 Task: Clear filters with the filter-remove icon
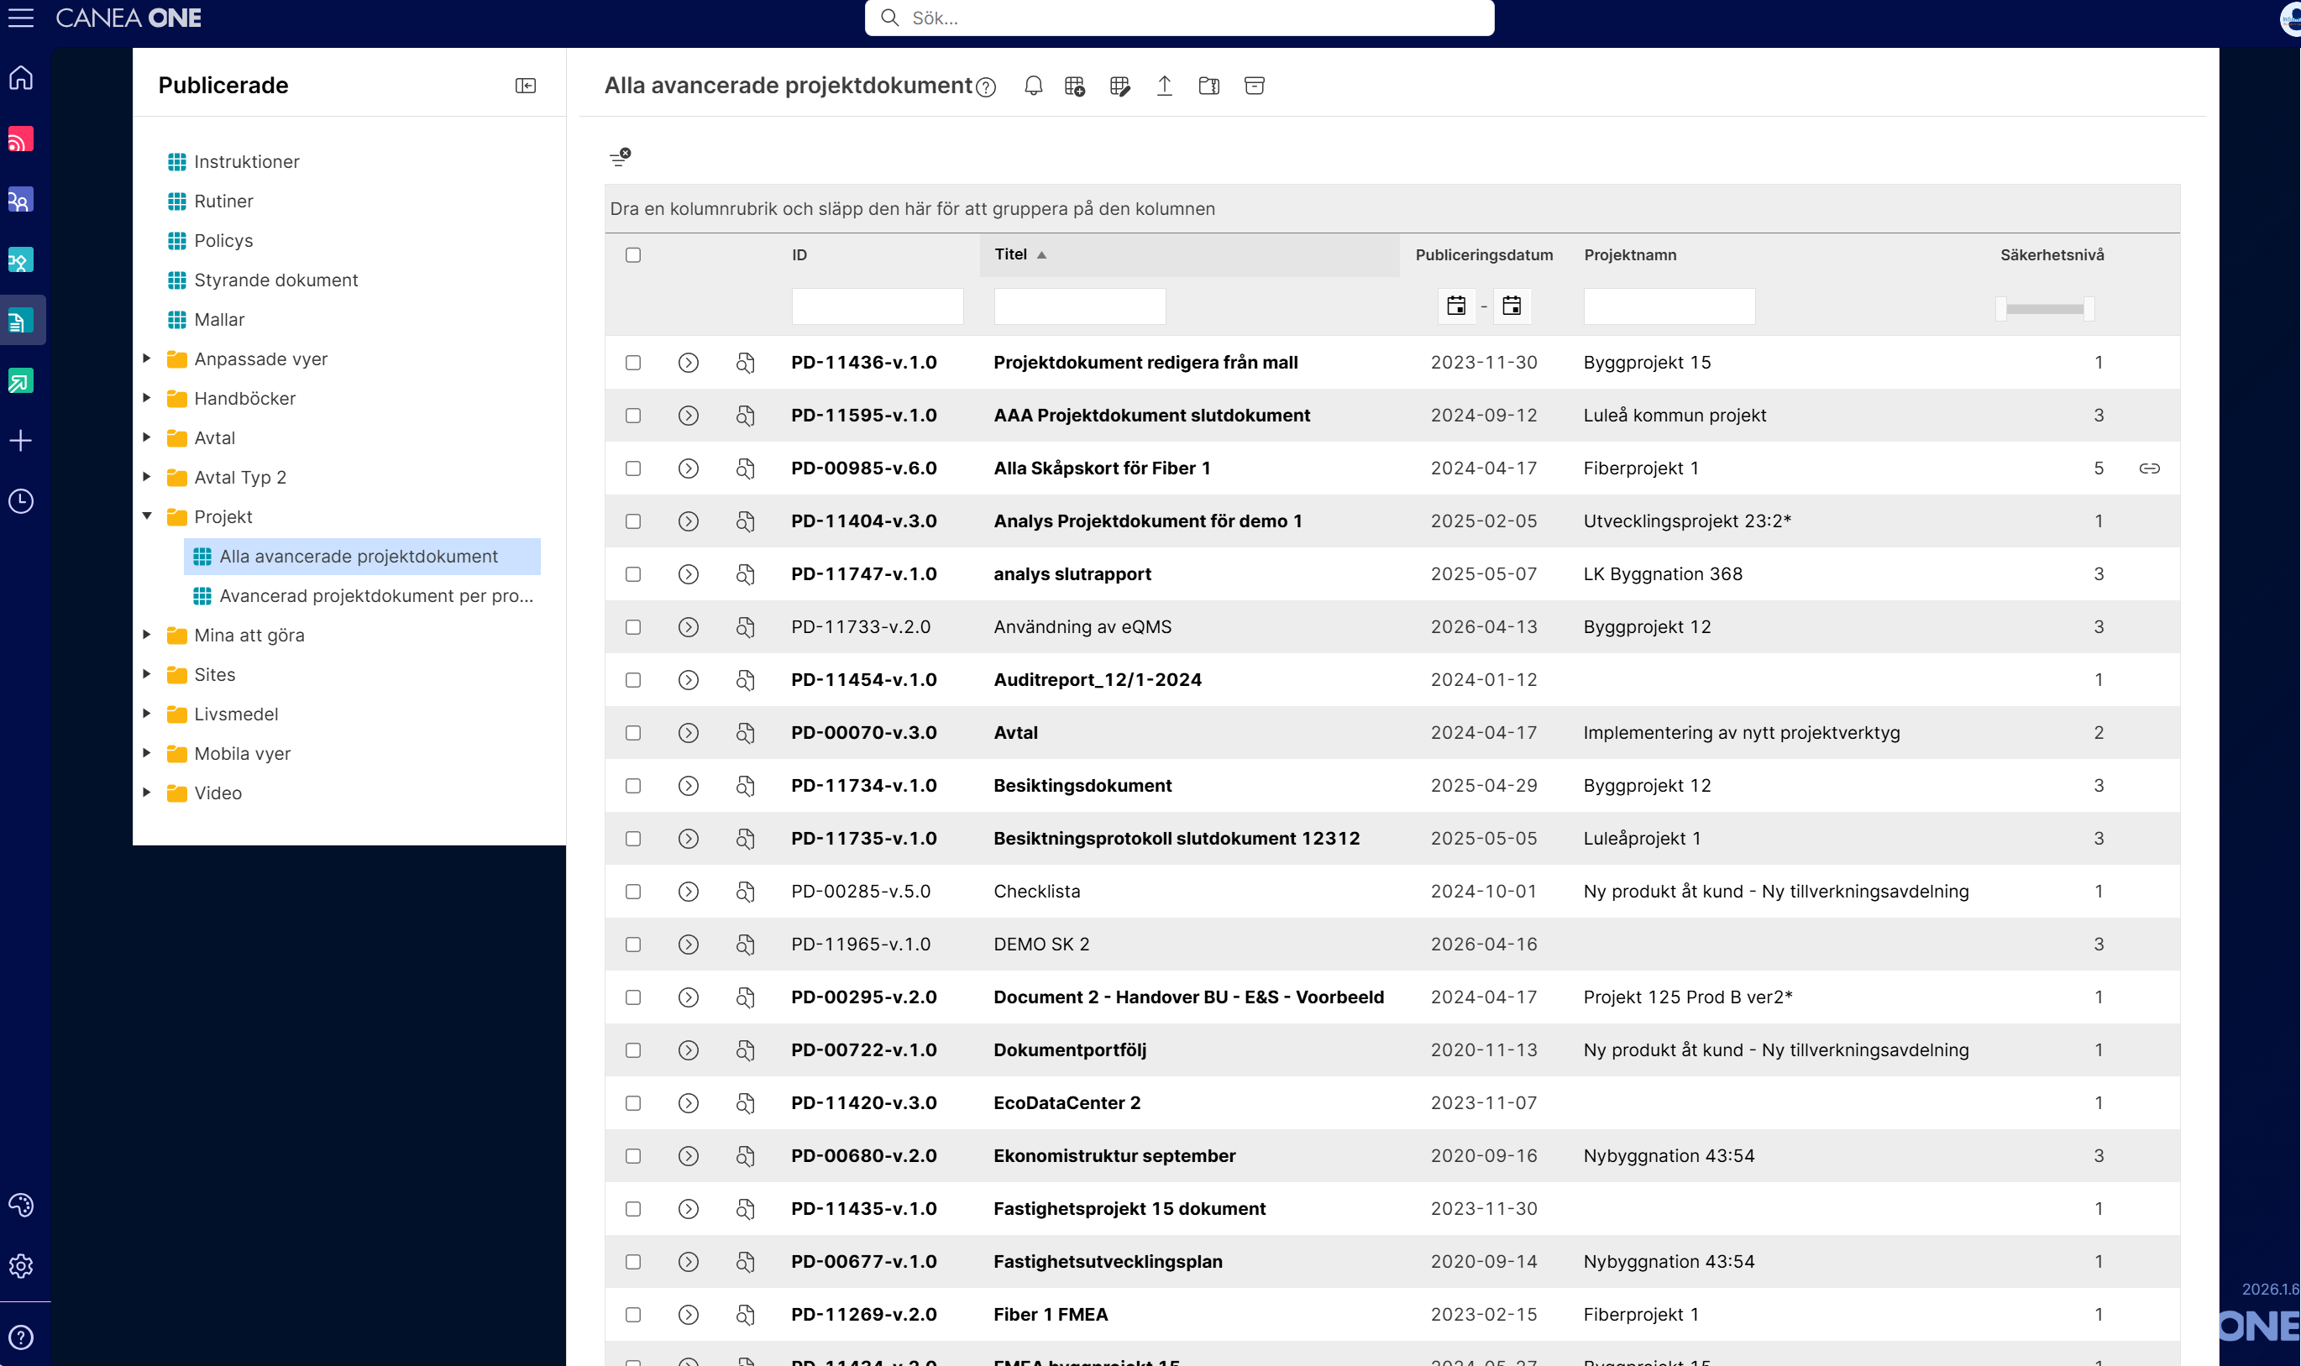[621, 156]
